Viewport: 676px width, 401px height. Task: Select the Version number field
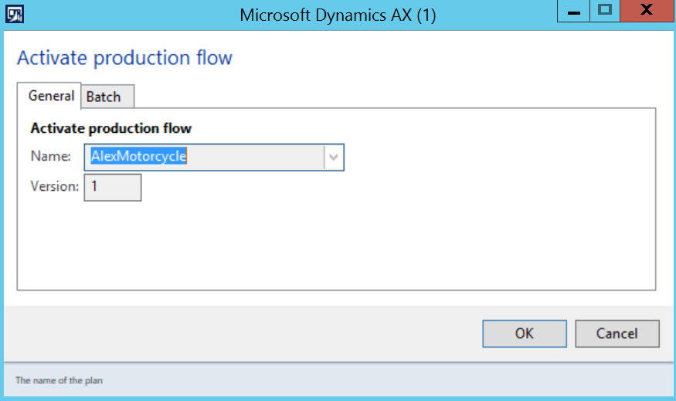pos(113,187)
